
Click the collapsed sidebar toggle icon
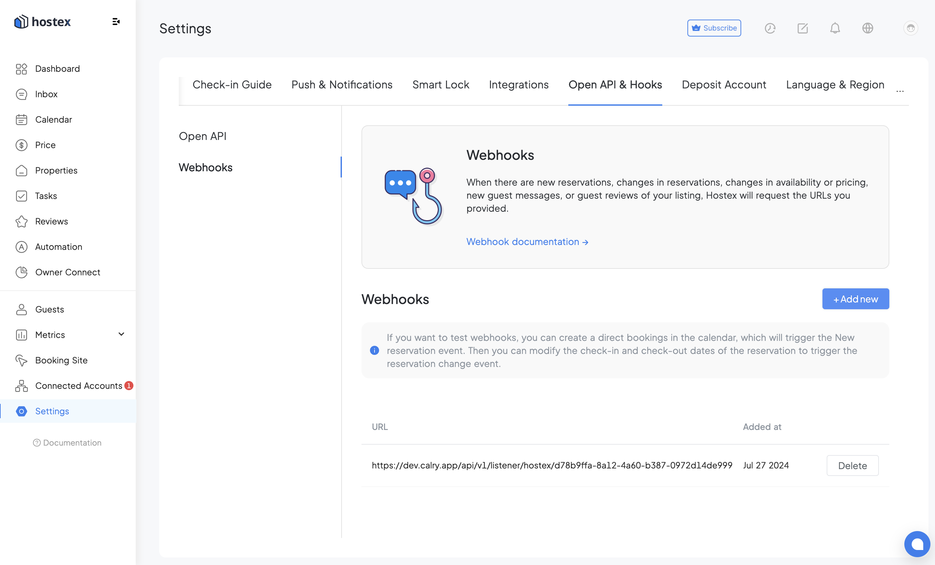[x=116, y=22]
